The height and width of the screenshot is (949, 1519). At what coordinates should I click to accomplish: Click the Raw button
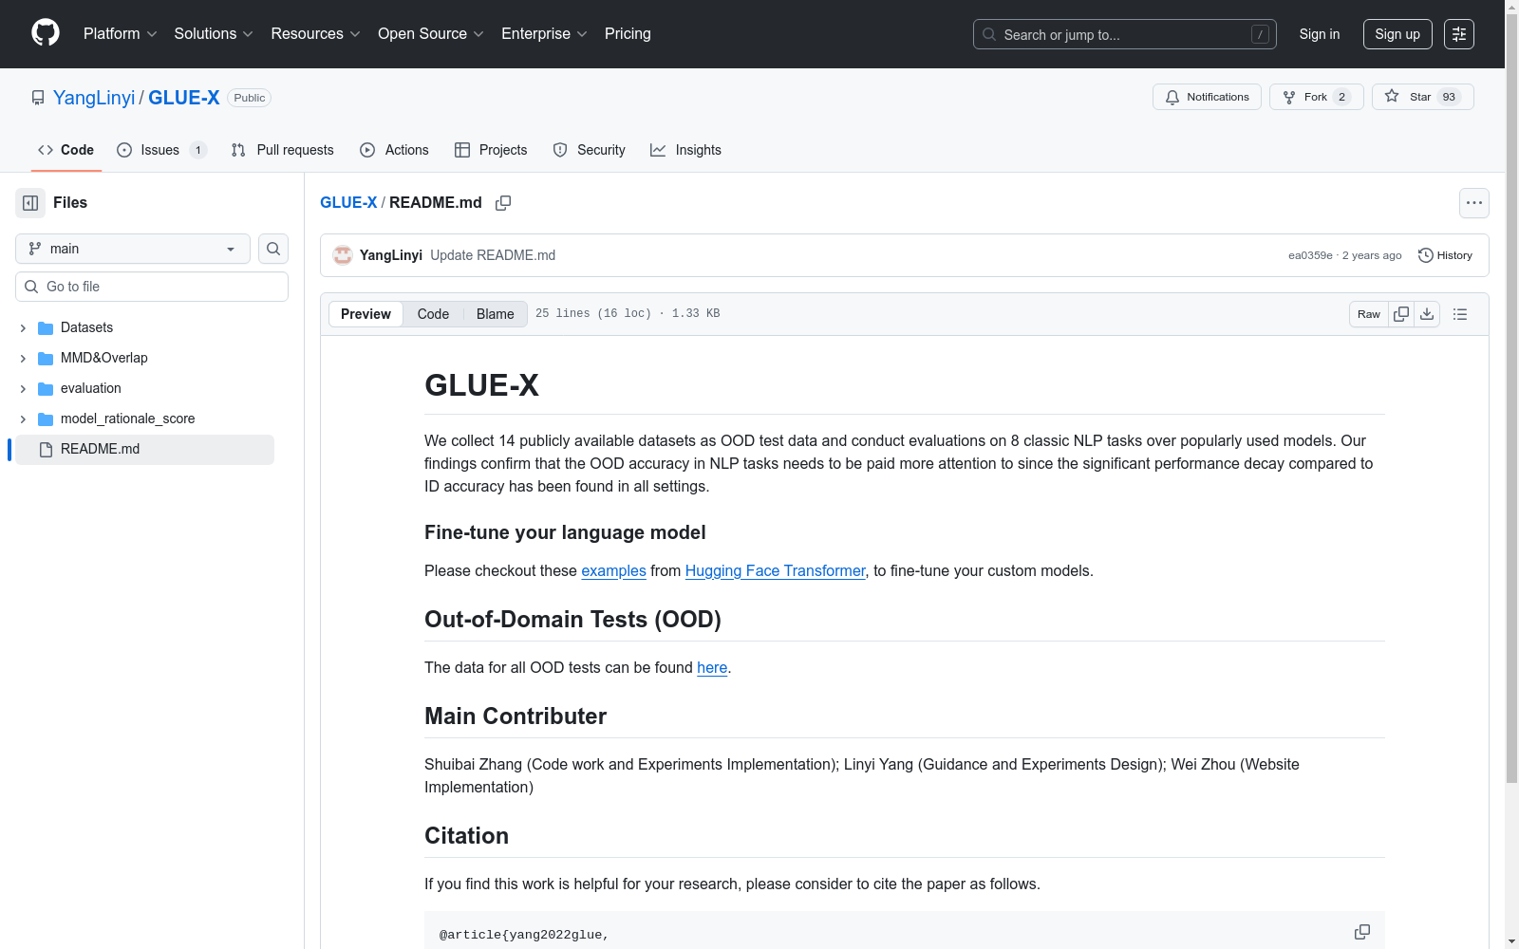point(1369,314)
